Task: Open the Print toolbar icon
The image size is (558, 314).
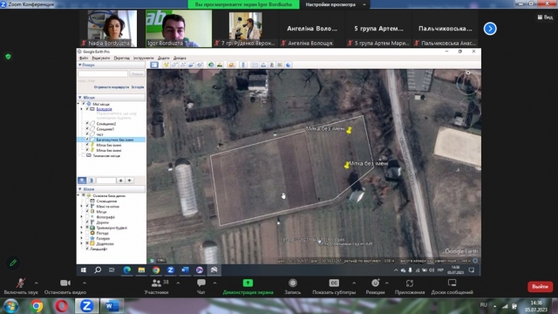Action: pos(263,65)
